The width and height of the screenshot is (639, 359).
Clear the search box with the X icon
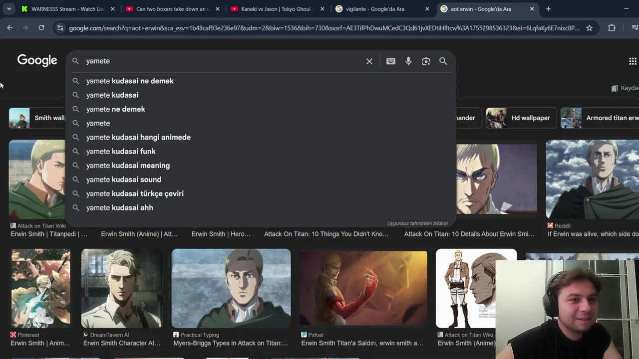tap(369, 61)
